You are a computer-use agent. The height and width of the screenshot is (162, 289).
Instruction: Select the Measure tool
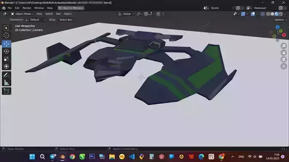6,82
